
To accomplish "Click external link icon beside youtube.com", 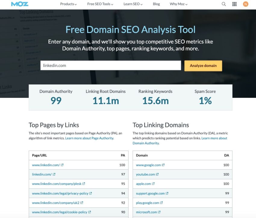I will 157,174.
